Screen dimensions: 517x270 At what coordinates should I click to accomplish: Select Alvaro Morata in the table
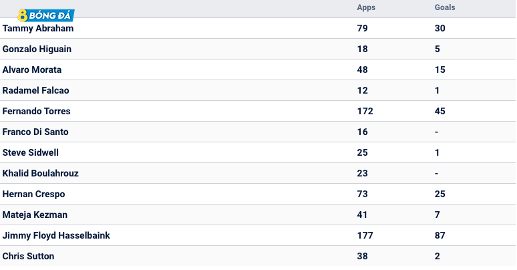point(32,70)
